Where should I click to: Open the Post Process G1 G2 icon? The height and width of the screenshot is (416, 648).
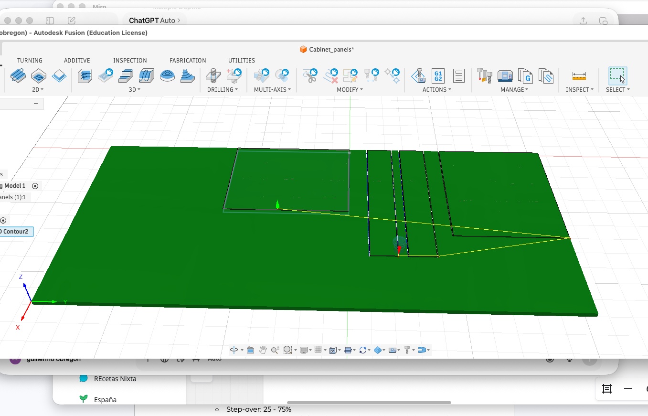[x=438, y=75]
